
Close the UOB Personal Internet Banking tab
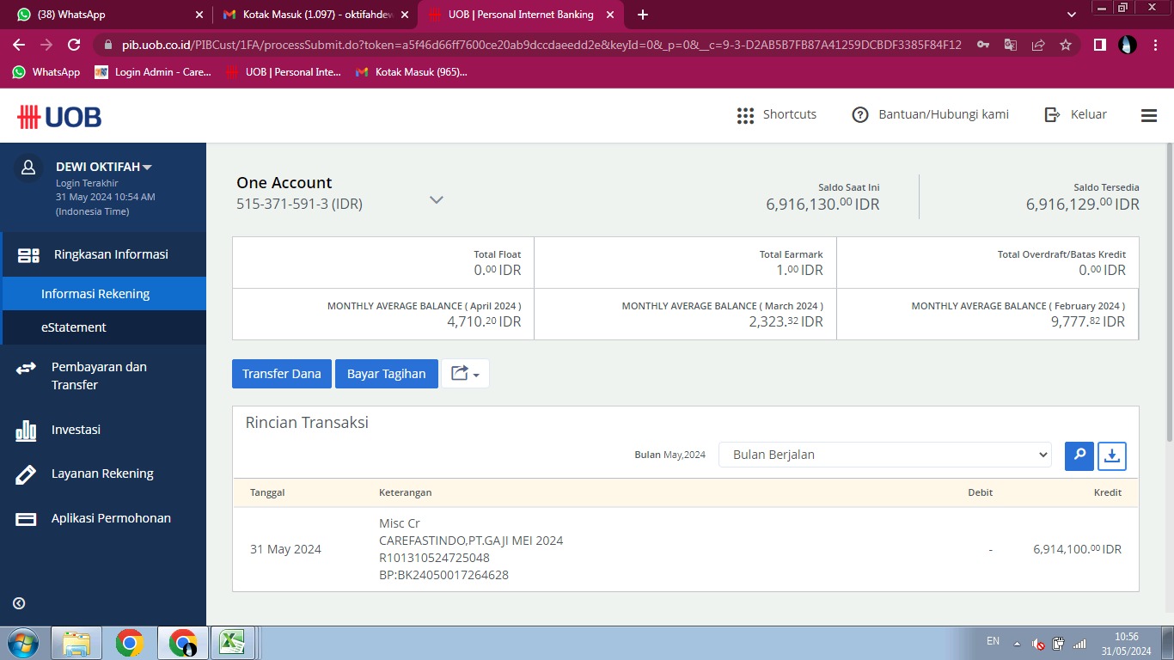click(610, 15)
